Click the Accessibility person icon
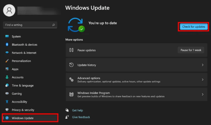This screenshot has width=211, height=125. tap(7, 102)
